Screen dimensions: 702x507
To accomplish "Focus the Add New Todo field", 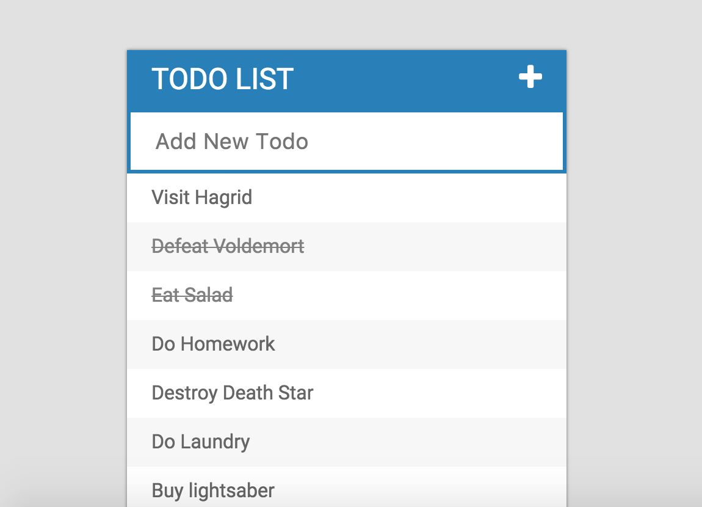I will [x=346, y=142].
